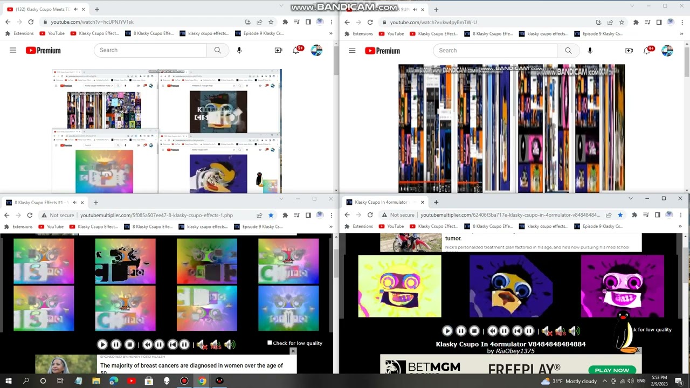Click share icon in 4ormulator address bar
Screen dimensions: 690x388
[x=609, y=215]
